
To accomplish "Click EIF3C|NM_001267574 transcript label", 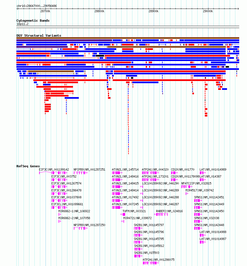I will [66, 183].
